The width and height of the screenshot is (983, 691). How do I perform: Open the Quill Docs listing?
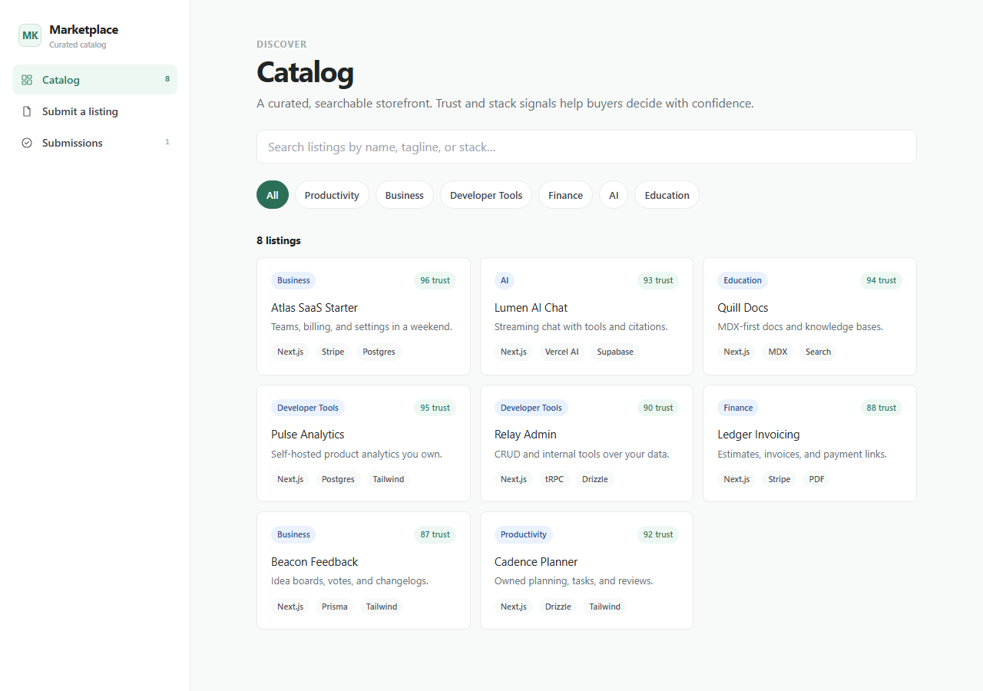(809, 316)
